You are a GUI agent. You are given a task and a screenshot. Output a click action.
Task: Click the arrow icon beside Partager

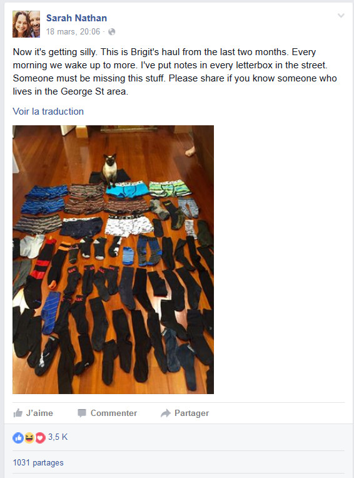(166, 413)
